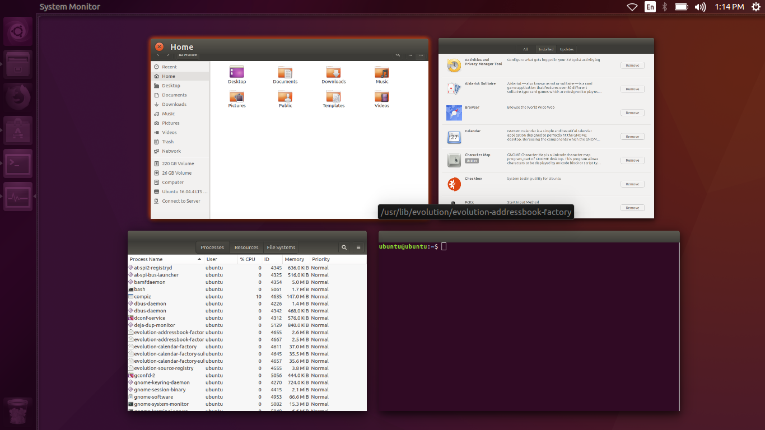Select Network in Files sidebar
Image resolution: width=765 pixels, height=430 pixels.
point(180,151)
